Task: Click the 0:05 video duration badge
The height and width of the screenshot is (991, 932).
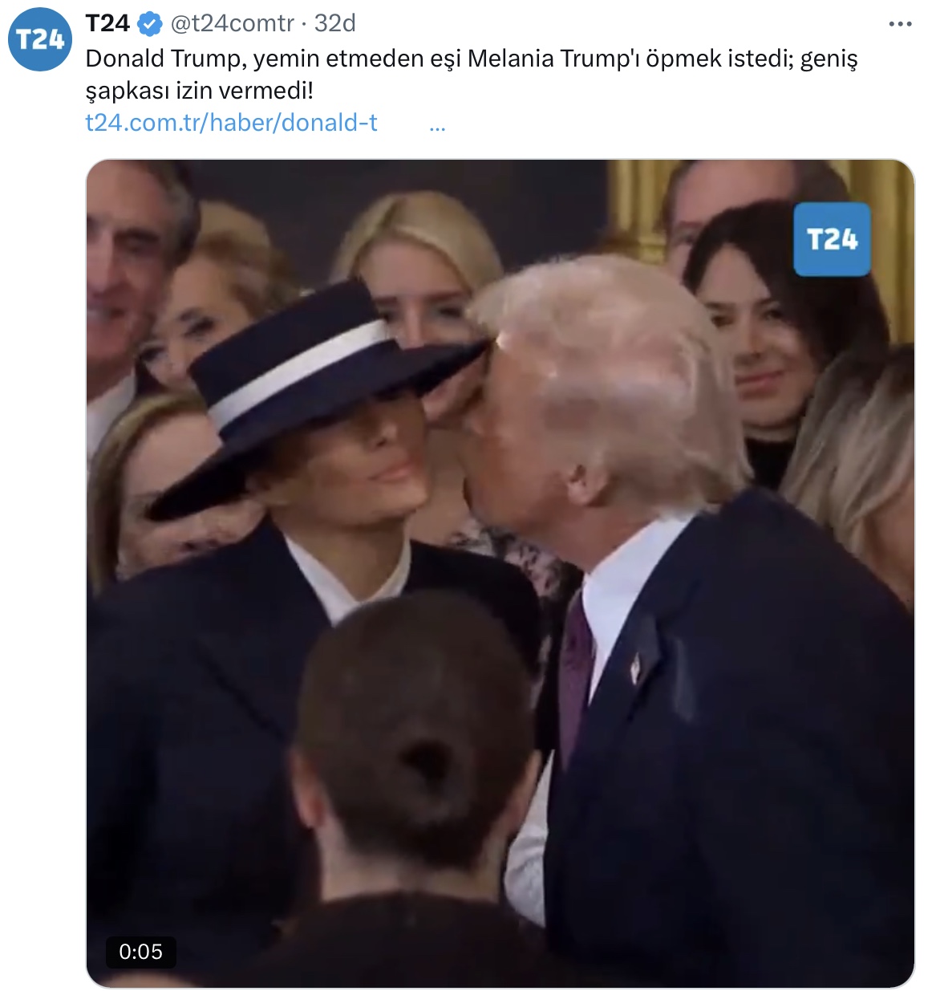Action: (140, 952)
